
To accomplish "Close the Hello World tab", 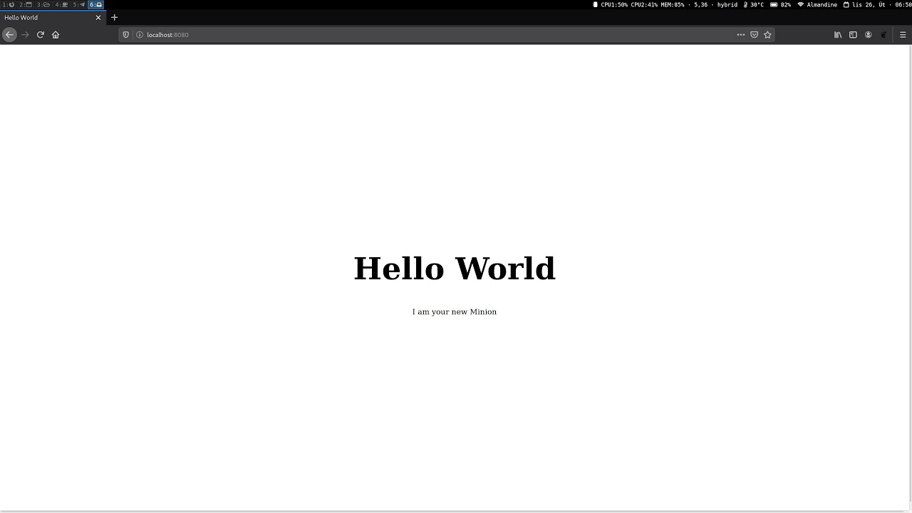I will click(x=98, y=17).
